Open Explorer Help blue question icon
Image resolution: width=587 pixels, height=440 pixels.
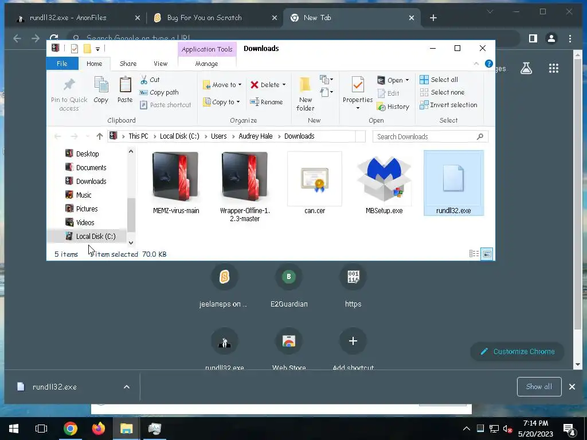point(488,64)
